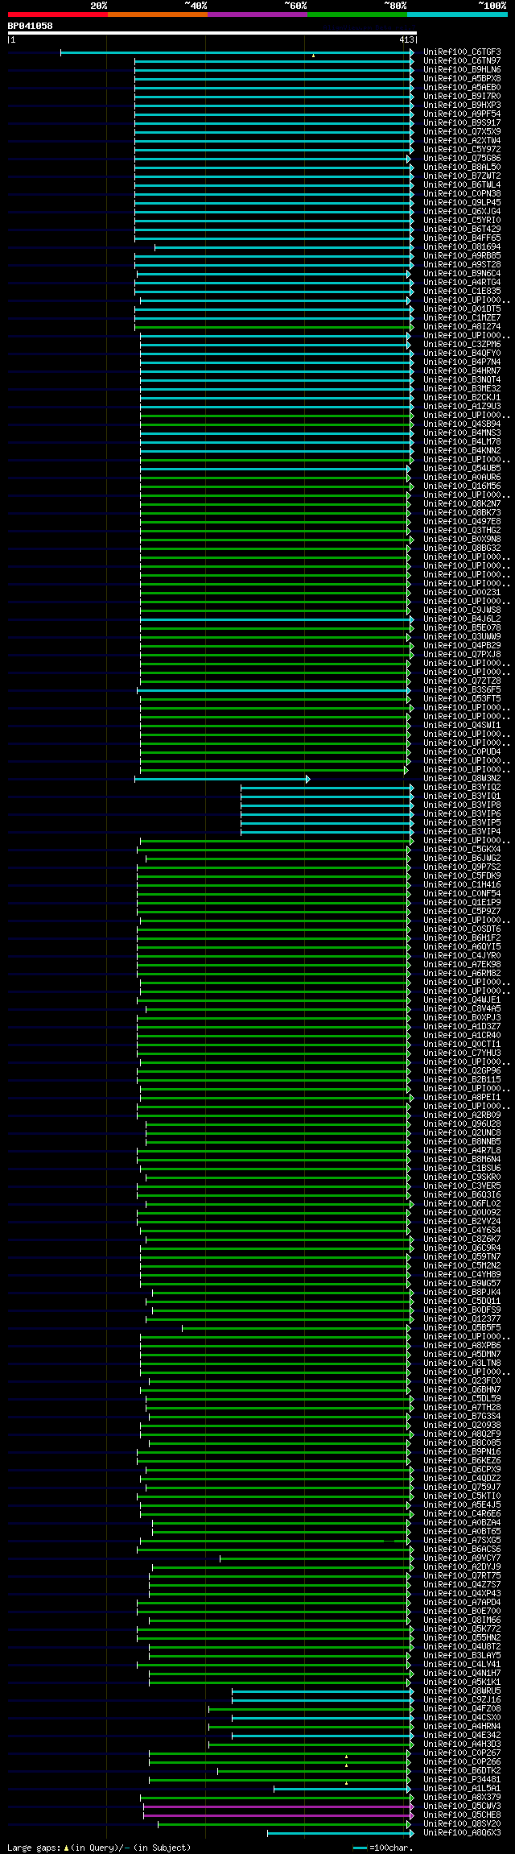Click the UniRef100_O81694 label

[462, 247]
